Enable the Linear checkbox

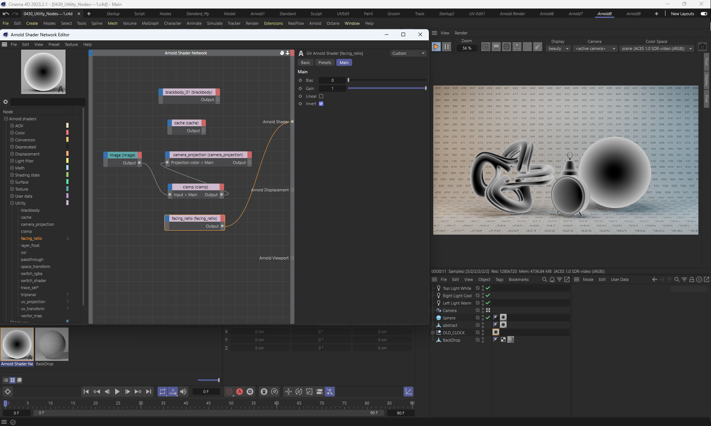(321, 96)
